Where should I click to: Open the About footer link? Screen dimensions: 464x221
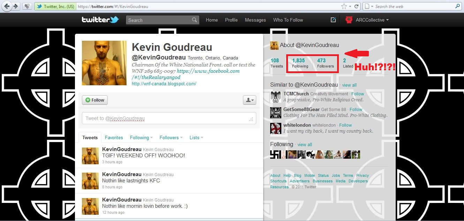275,176
